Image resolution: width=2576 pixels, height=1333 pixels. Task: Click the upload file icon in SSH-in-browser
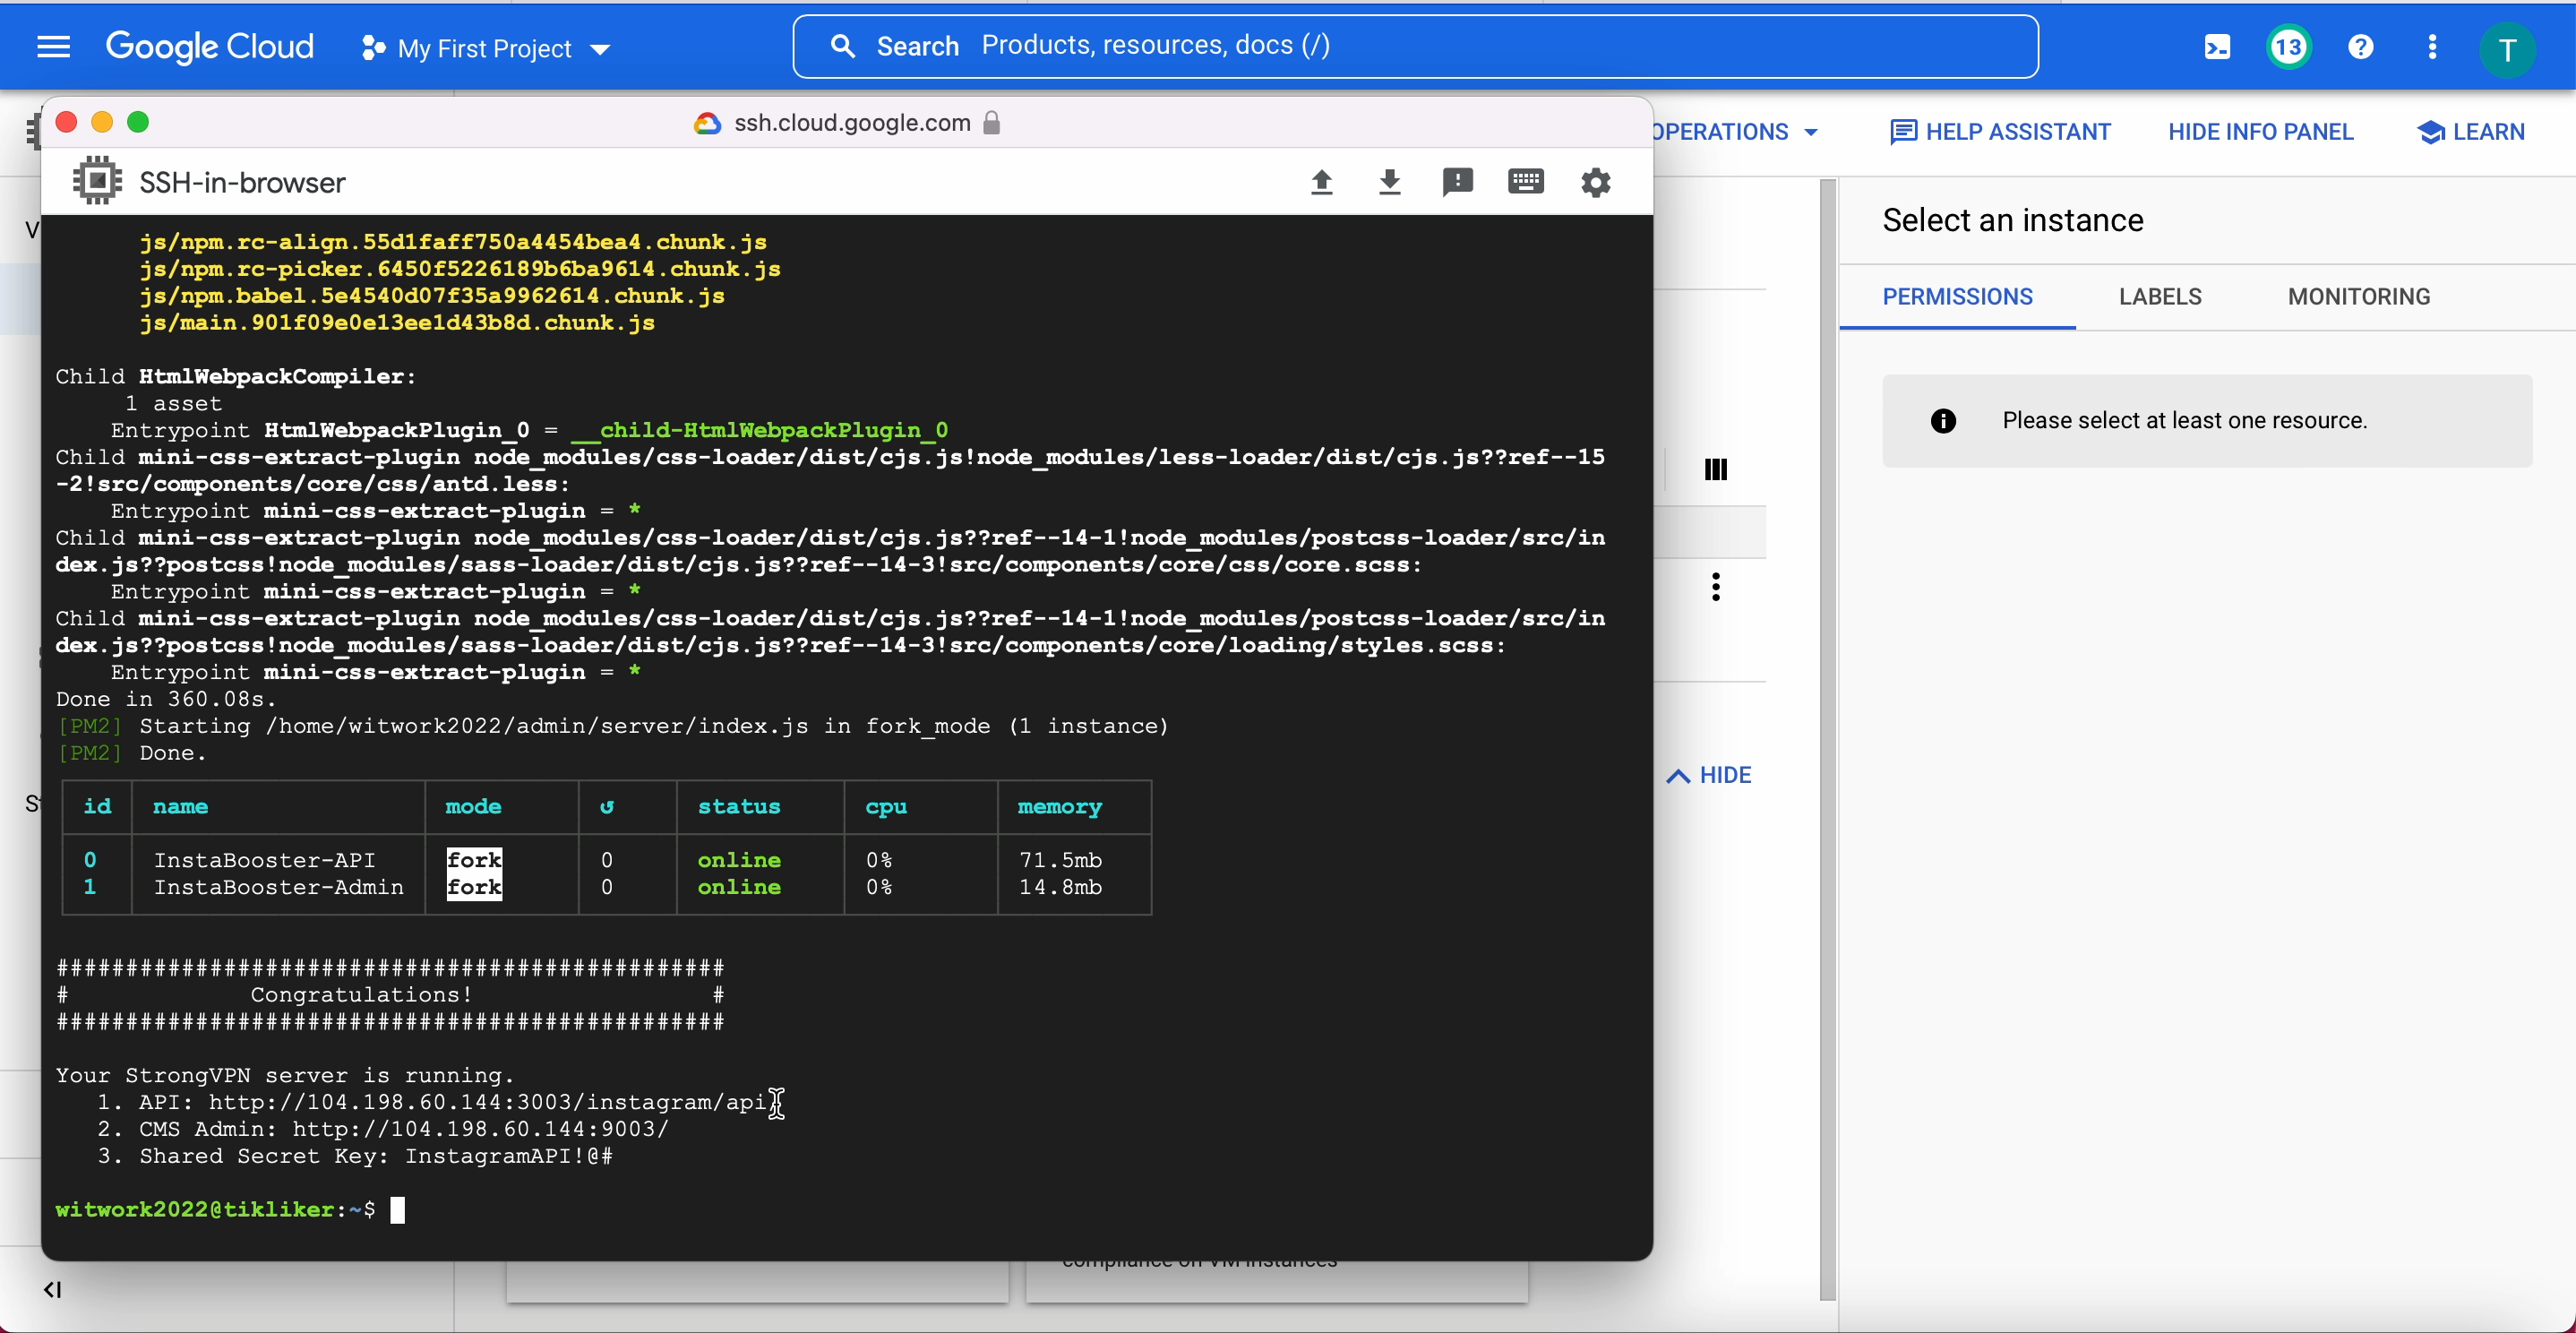pos(1321,182)
